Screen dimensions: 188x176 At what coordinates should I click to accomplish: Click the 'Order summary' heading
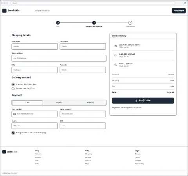119,36
